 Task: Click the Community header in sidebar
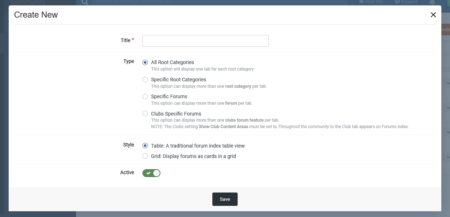click(x=28, y=2)
